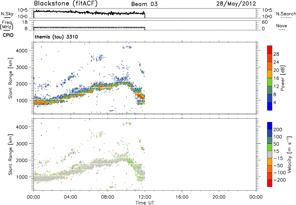
Task: Click the 'Time UT' axis title
Action: (145, 203)
